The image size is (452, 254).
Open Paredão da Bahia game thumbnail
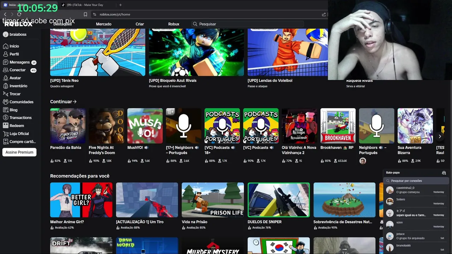[x=68, y=126]
